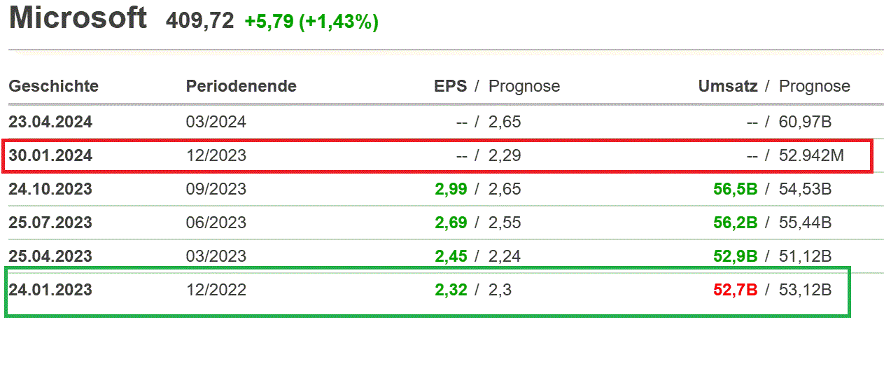The width and height of the screenshot is (884, 385).
Task: Select the 30.01.2024 date entry
Action: [50, 155]
